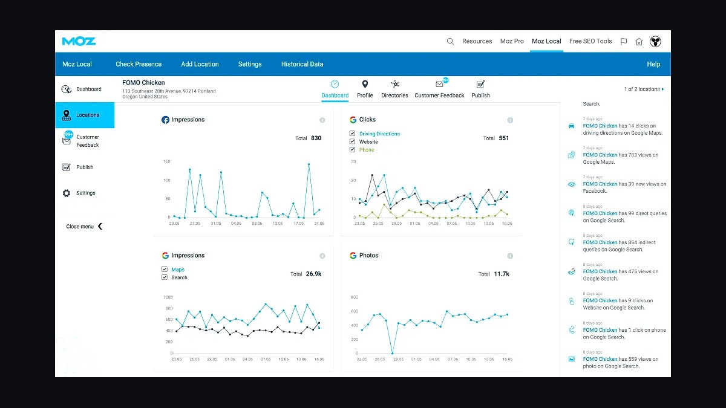Toggle the Maps series checkbox
The width and height of the screenshot is (726, 408).
coord(165,270)
